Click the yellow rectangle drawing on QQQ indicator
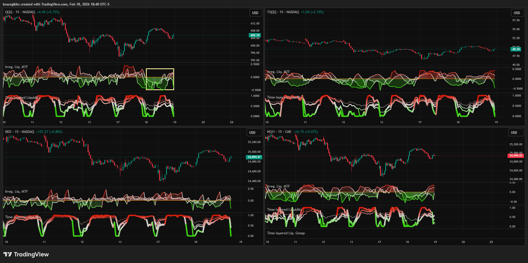The image size is (528, 263). (160, 69)
